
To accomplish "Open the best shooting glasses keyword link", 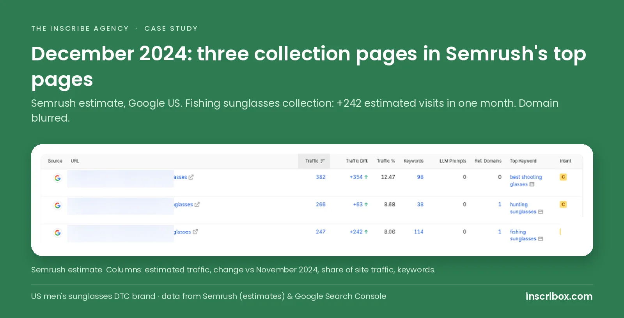I will pos(526,180).
